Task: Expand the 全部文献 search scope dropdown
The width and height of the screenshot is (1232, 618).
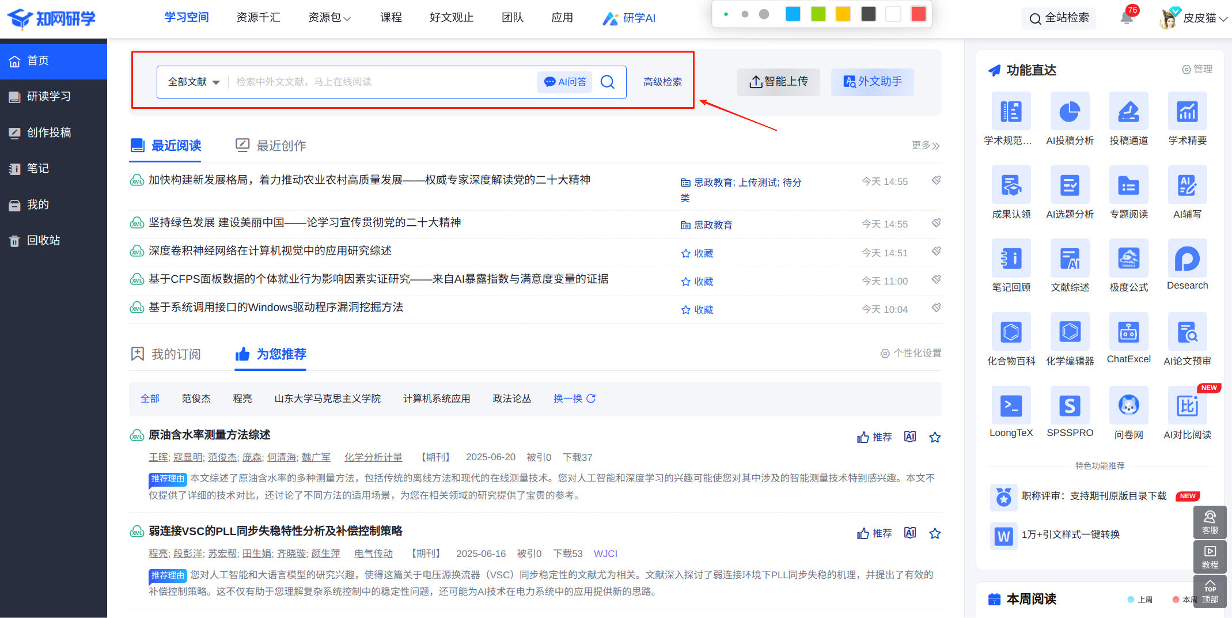Action: (194, 82)
